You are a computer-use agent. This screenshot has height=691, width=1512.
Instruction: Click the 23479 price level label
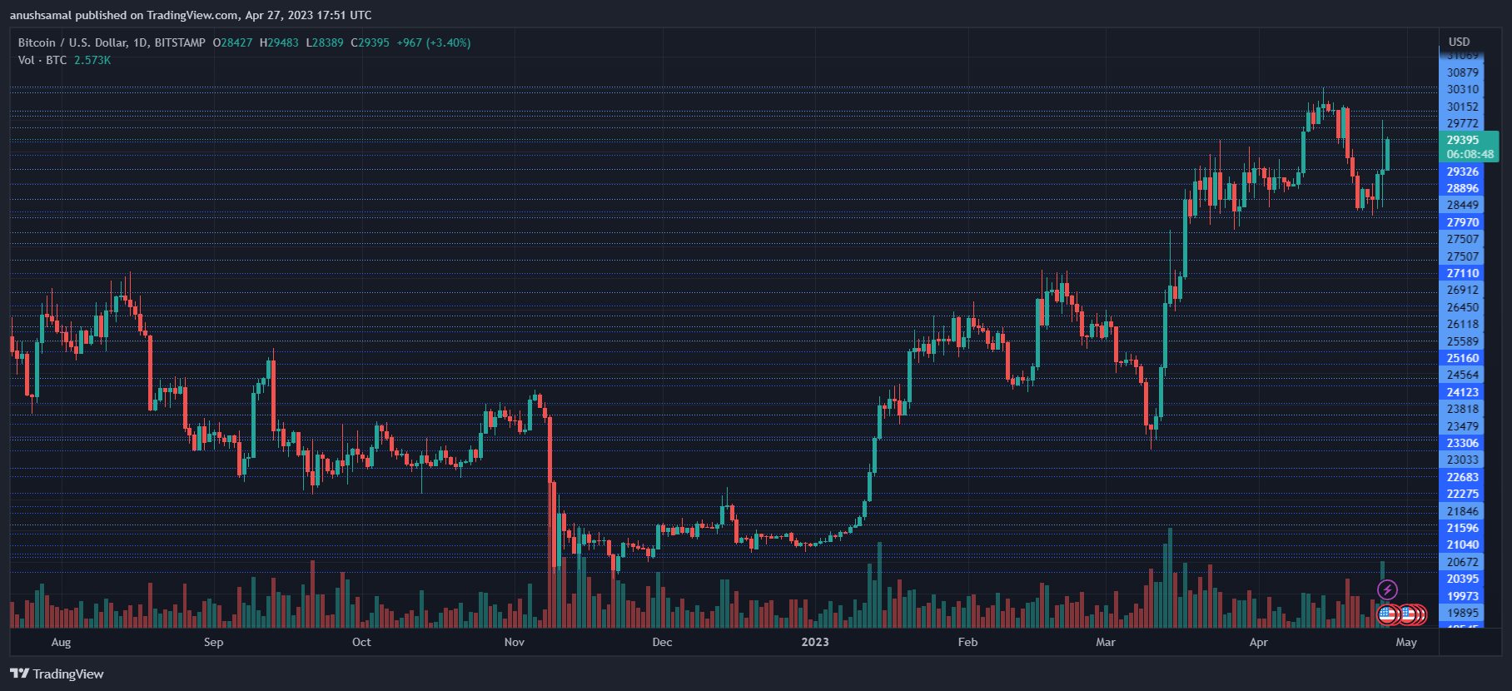[x=1462, y=426]
